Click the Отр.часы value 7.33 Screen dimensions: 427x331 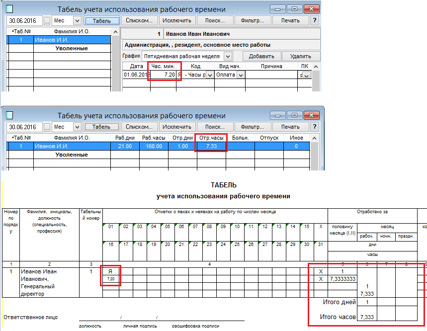tap(211, 147)
